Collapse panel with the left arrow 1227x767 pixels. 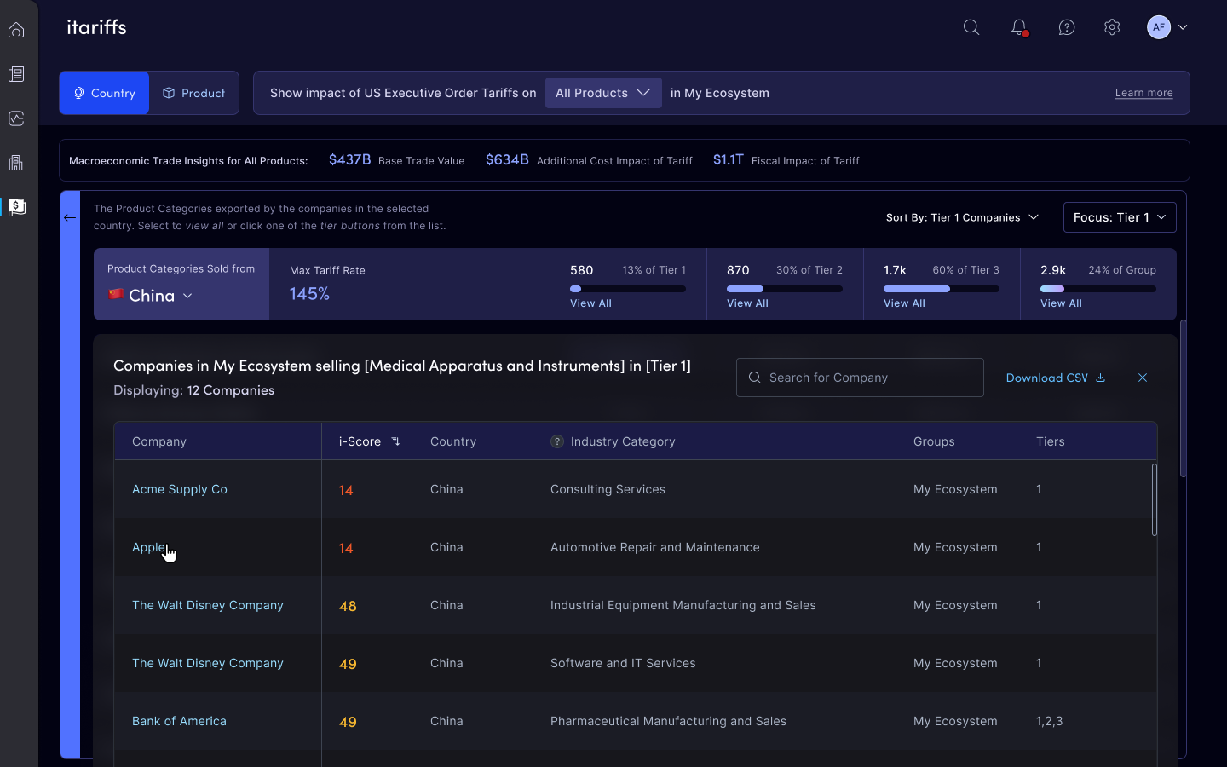click(x=70, y=218)
